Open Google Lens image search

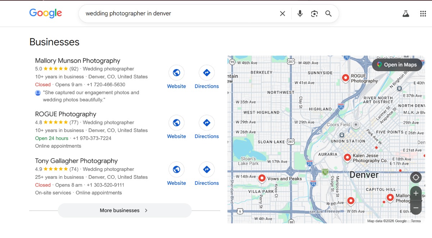(314, 14)
